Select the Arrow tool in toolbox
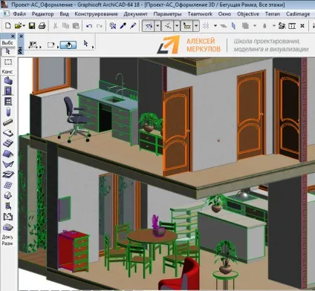This screenshot has width=315, height=291. pos(7,51)
